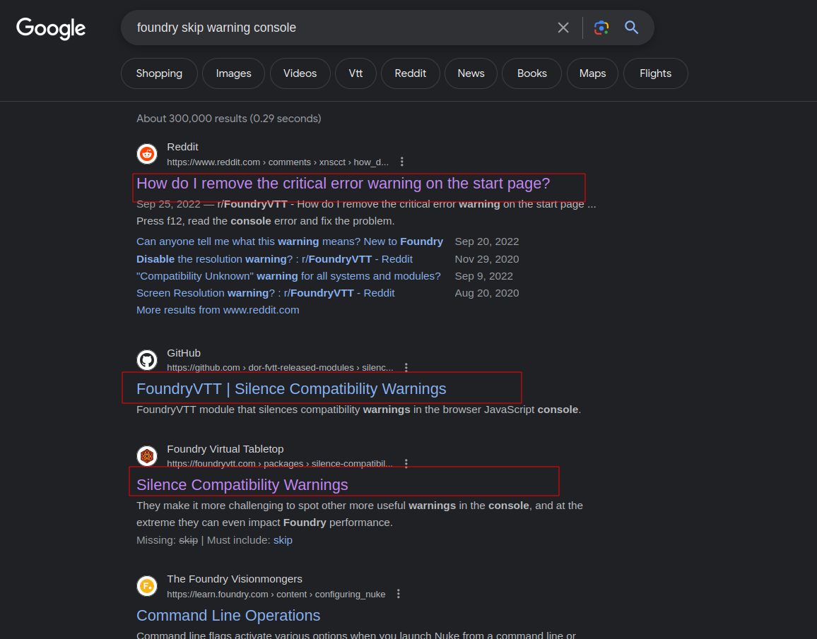The width and height of the screenshot is (817, 639).
Task: Click the Google logo
Action: click(50, 28)
